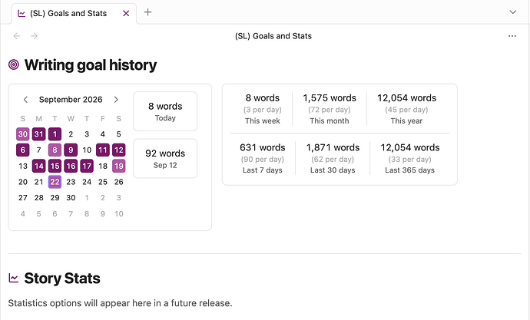The height and width of the screenshot is (320, 530).
Task: Click the Writing goal history target icon
Action: [14, 64]
